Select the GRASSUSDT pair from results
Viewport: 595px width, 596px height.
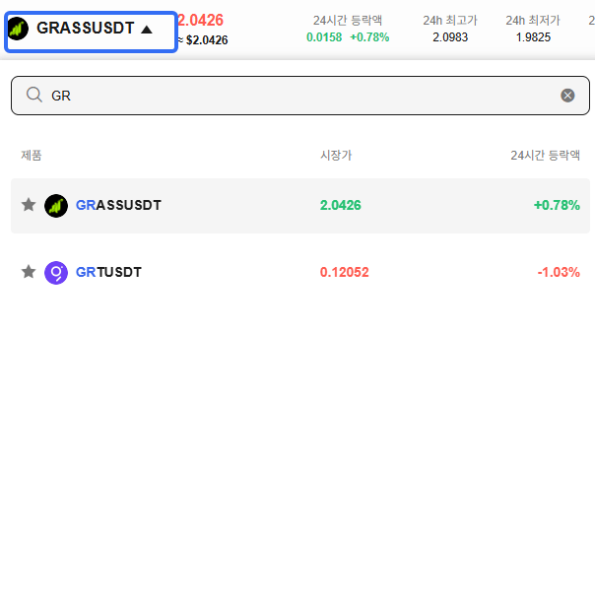point(300,206)
